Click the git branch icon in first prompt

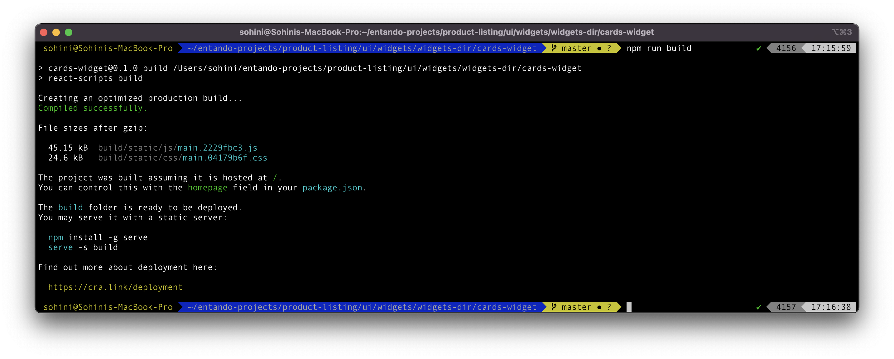554,48
